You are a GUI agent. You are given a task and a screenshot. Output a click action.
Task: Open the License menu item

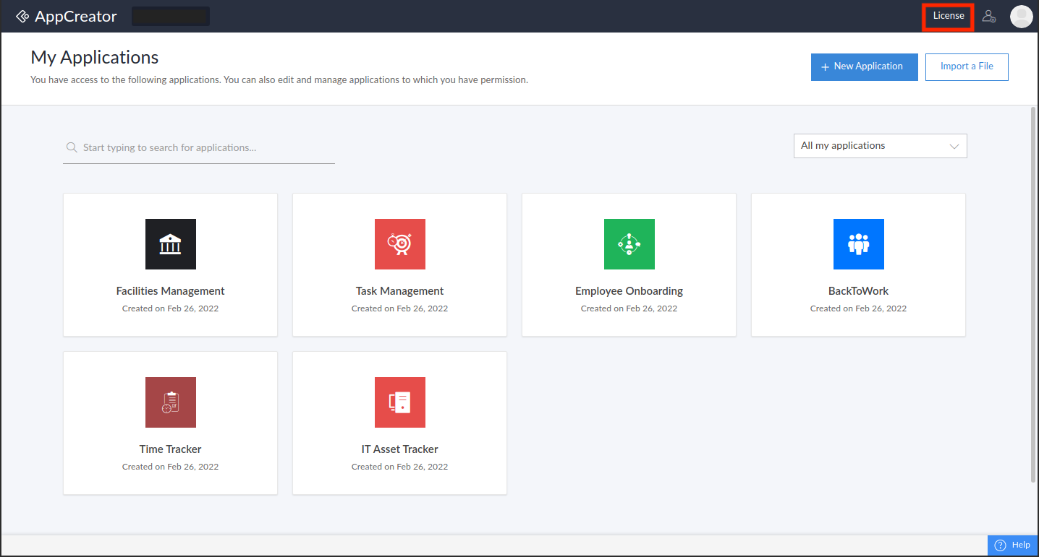pyautogui.click(x=949, y=16)
